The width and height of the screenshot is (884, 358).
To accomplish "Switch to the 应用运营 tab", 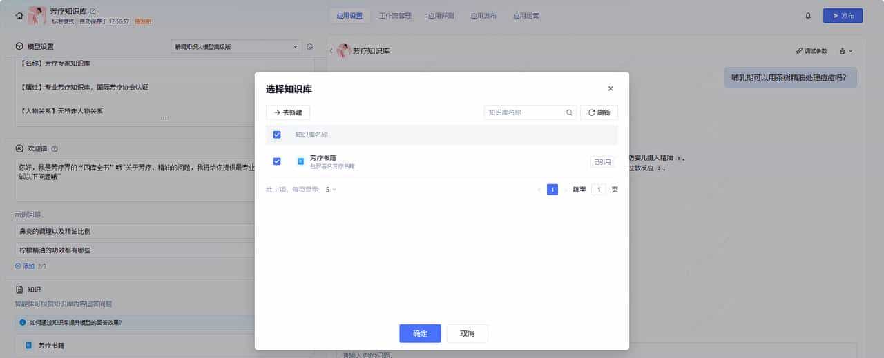I will 526,15.
